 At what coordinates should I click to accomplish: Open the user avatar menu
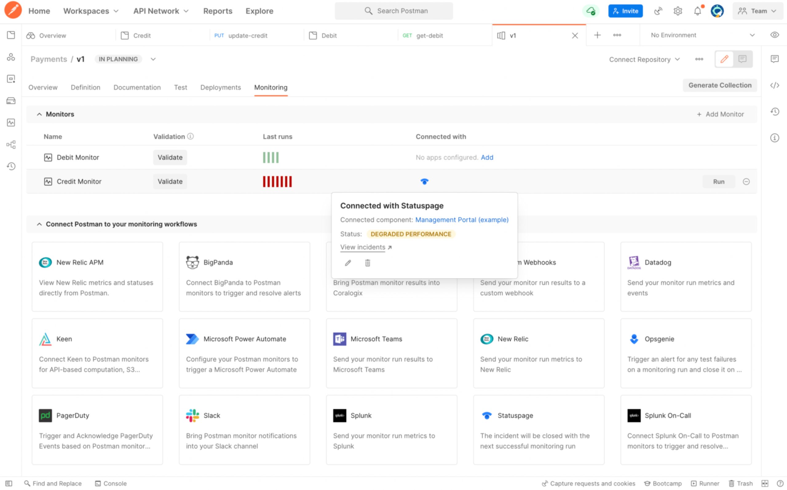click(x=717, y=11)
